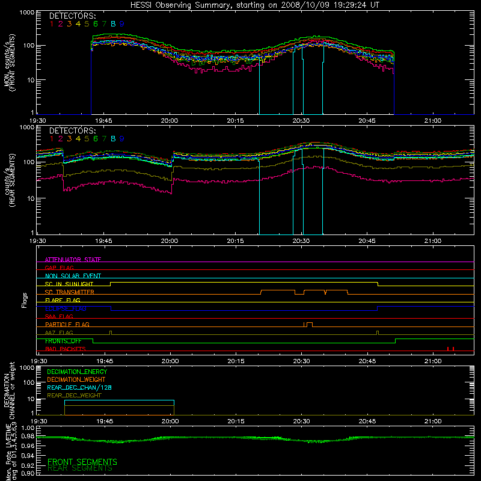Click the 20:00 tick label under the front segments plot
The image size is (481, 481).
170,121
